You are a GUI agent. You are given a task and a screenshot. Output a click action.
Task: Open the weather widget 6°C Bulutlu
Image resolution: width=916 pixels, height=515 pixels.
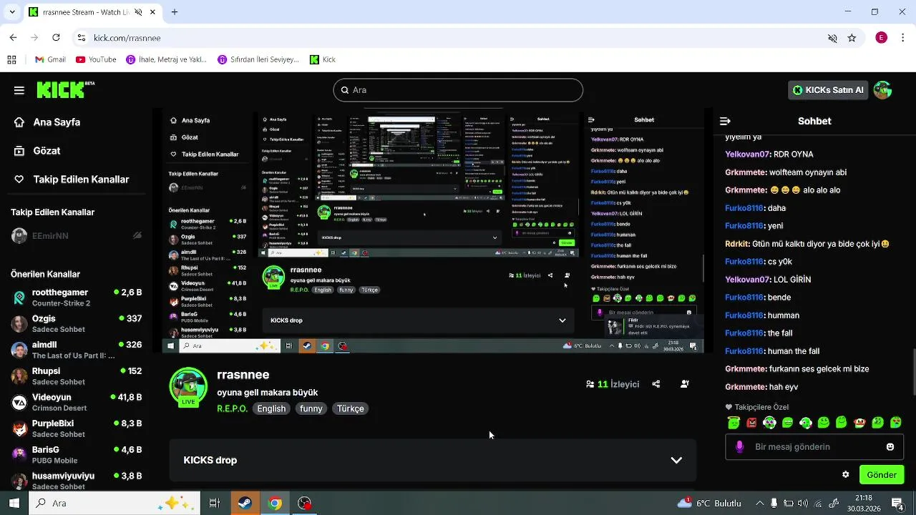708,504
